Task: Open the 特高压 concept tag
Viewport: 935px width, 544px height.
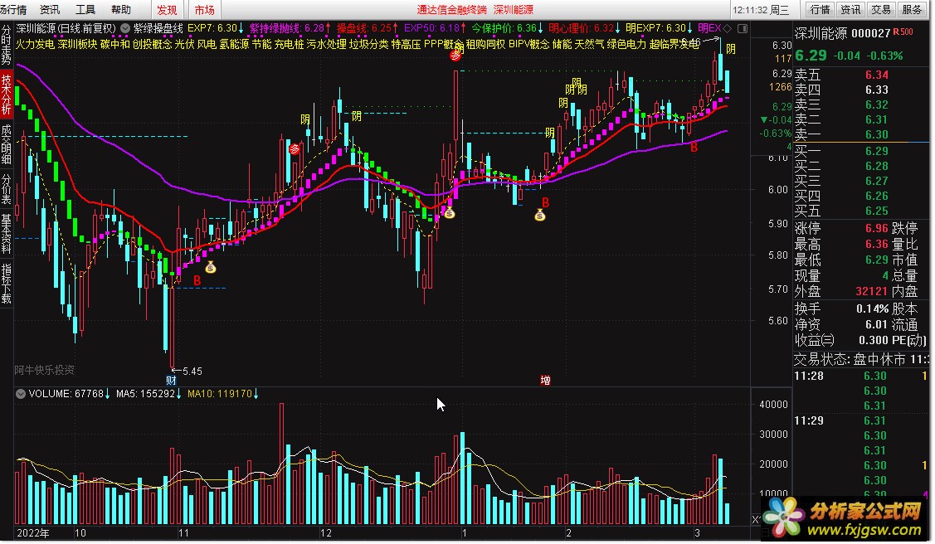Action: point(406,44)
